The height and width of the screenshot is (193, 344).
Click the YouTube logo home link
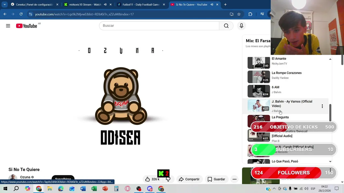pos(26,26)
